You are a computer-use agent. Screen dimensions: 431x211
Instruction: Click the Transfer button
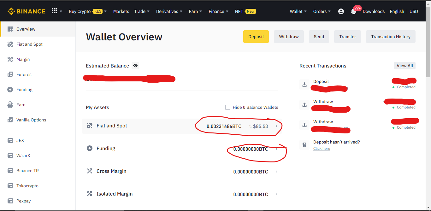pos(348,37)
